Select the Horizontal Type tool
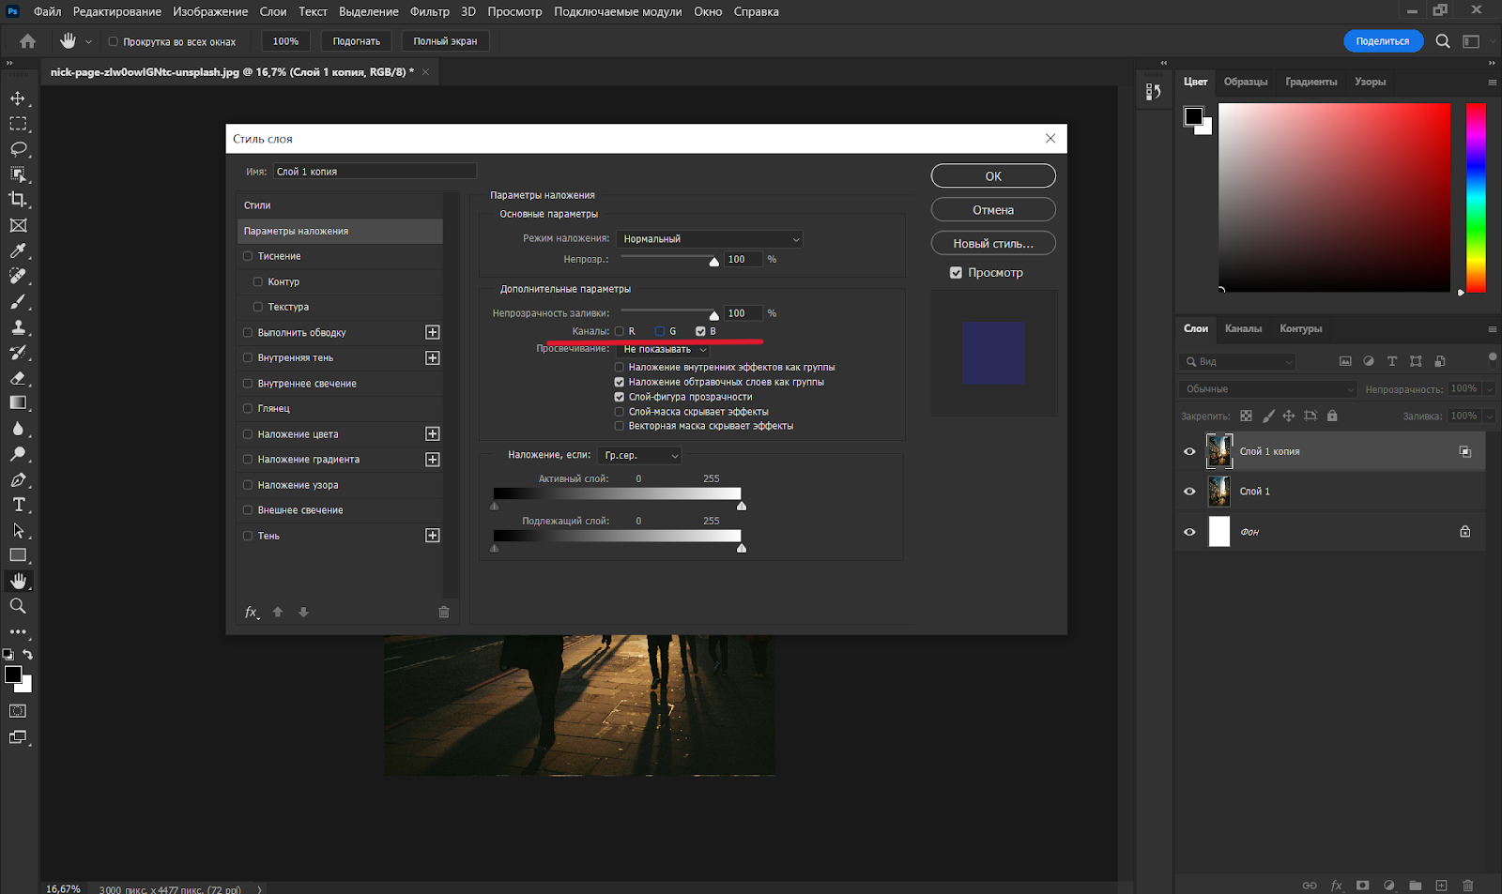The height and width of the screenshot is (894, 1502). (19, 504)
